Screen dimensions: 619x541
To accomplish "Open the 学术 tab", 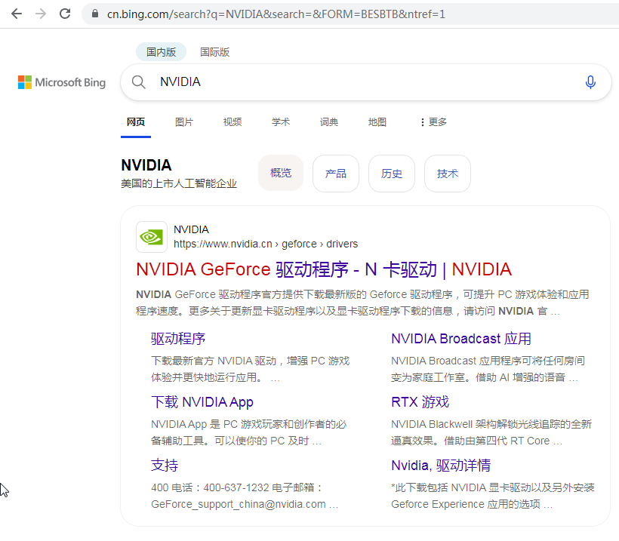I will (x=281, y=122).
